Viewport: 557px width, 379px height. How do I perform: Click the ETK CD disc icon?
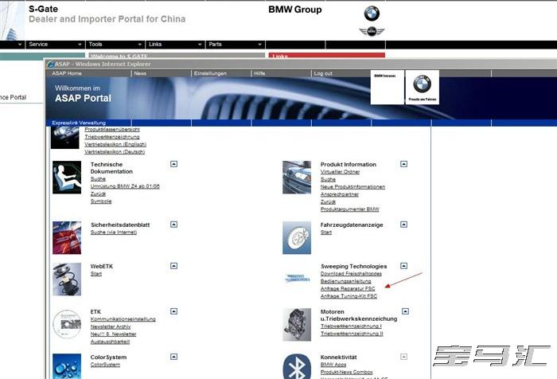pyautogui.click(x=67, y=324)
